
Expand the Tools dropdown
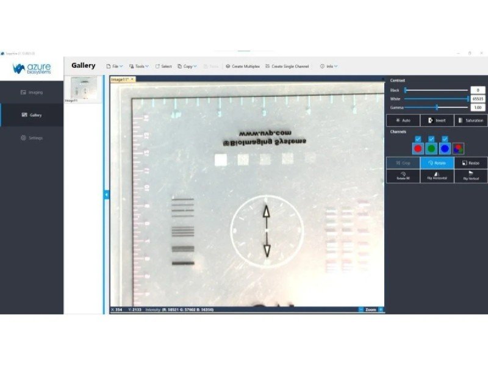pos(138,66)
